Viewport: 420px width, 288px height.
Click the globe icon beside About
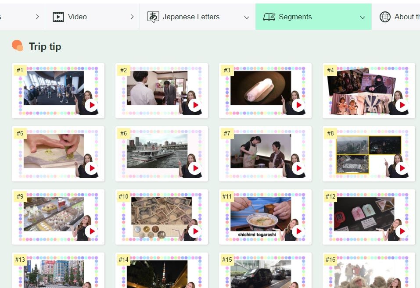385,17
